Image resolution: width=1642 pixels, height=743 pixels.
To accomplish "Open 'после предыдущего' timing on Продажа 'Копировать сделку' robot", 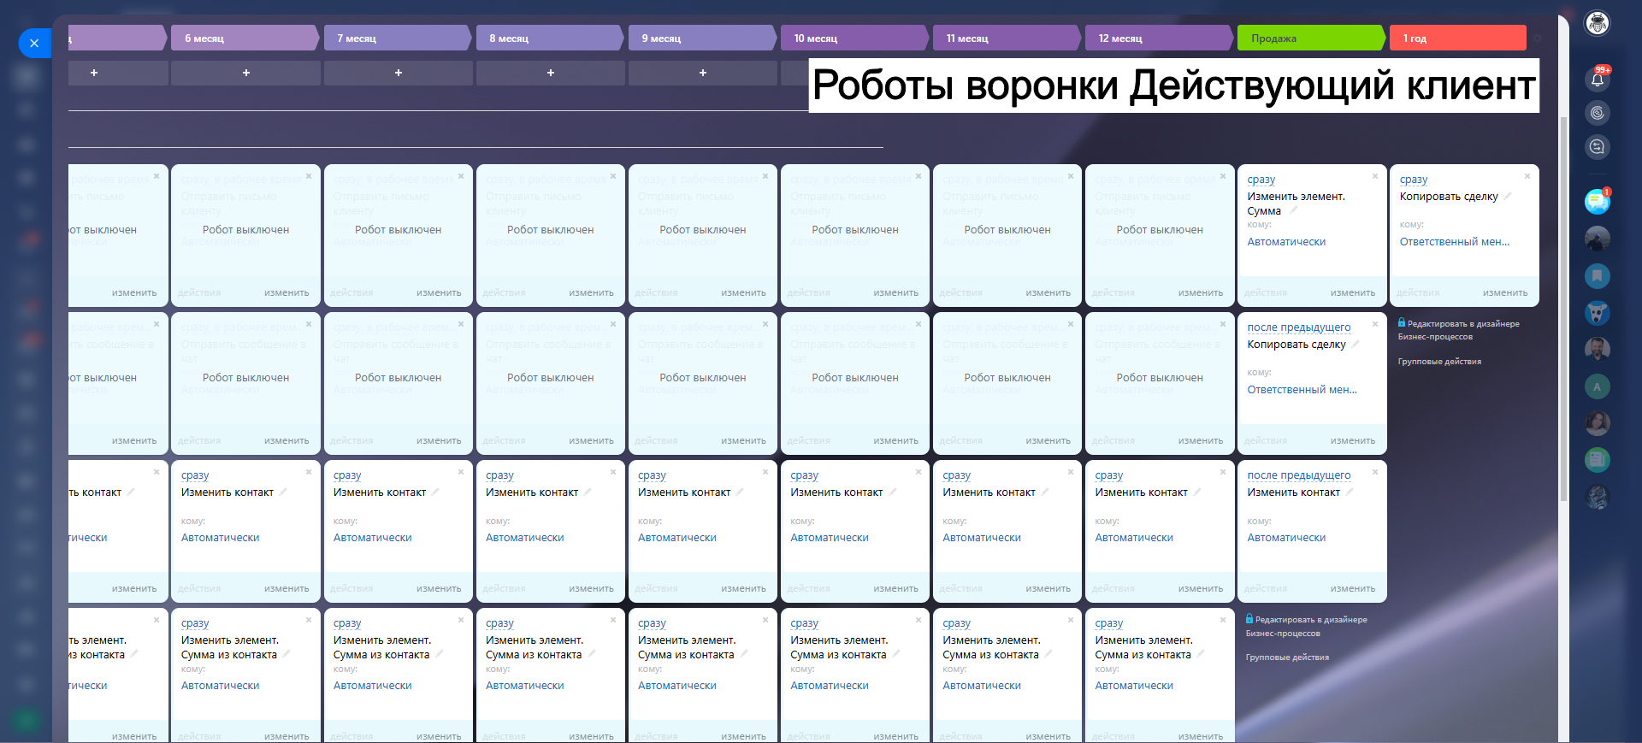I will pyautogui.click(x=1298, y=327).
